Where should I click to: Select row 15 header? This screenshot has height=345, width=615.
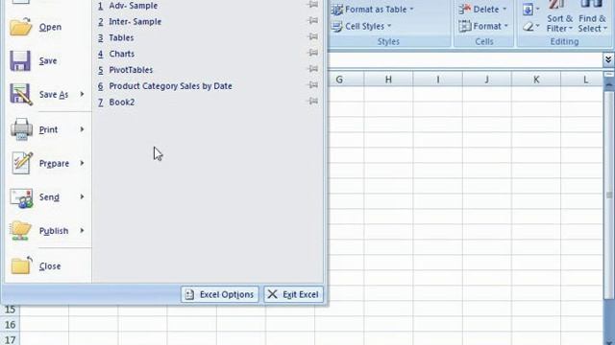coord(10,310)
